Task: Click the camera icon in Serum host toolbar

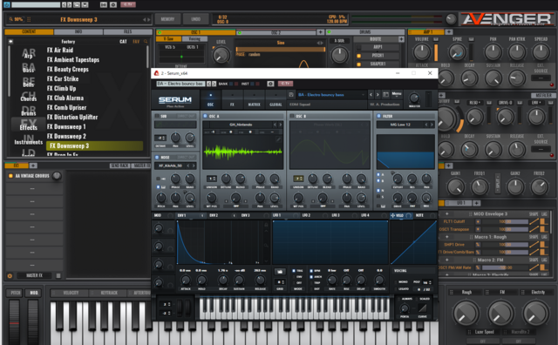Action: [x=270, y=84]
